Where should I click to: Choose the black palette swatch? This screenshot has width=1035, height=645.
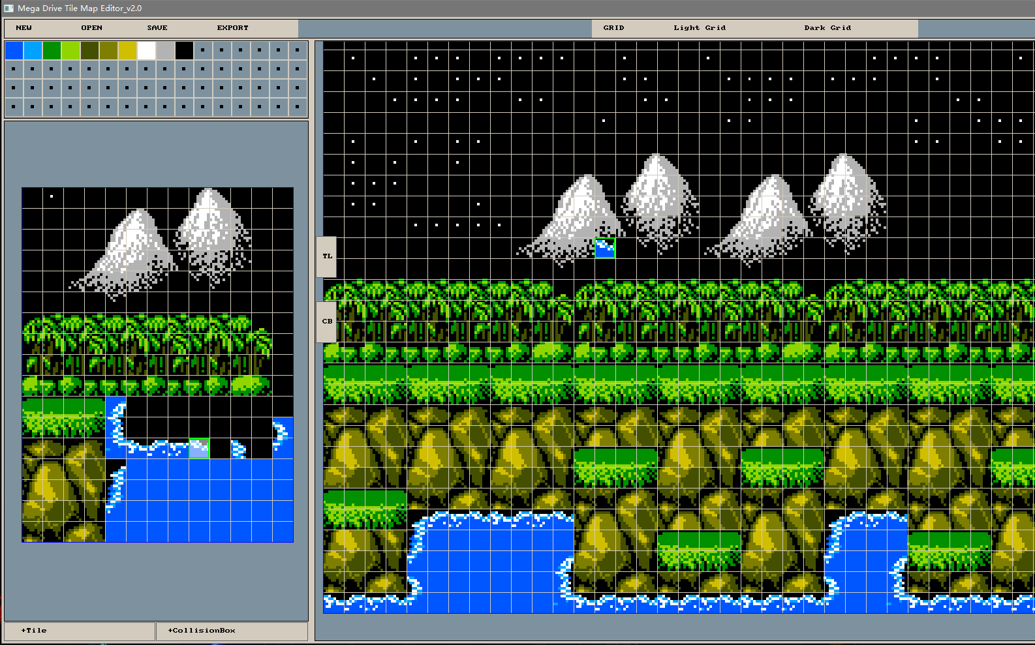[184, 50]
